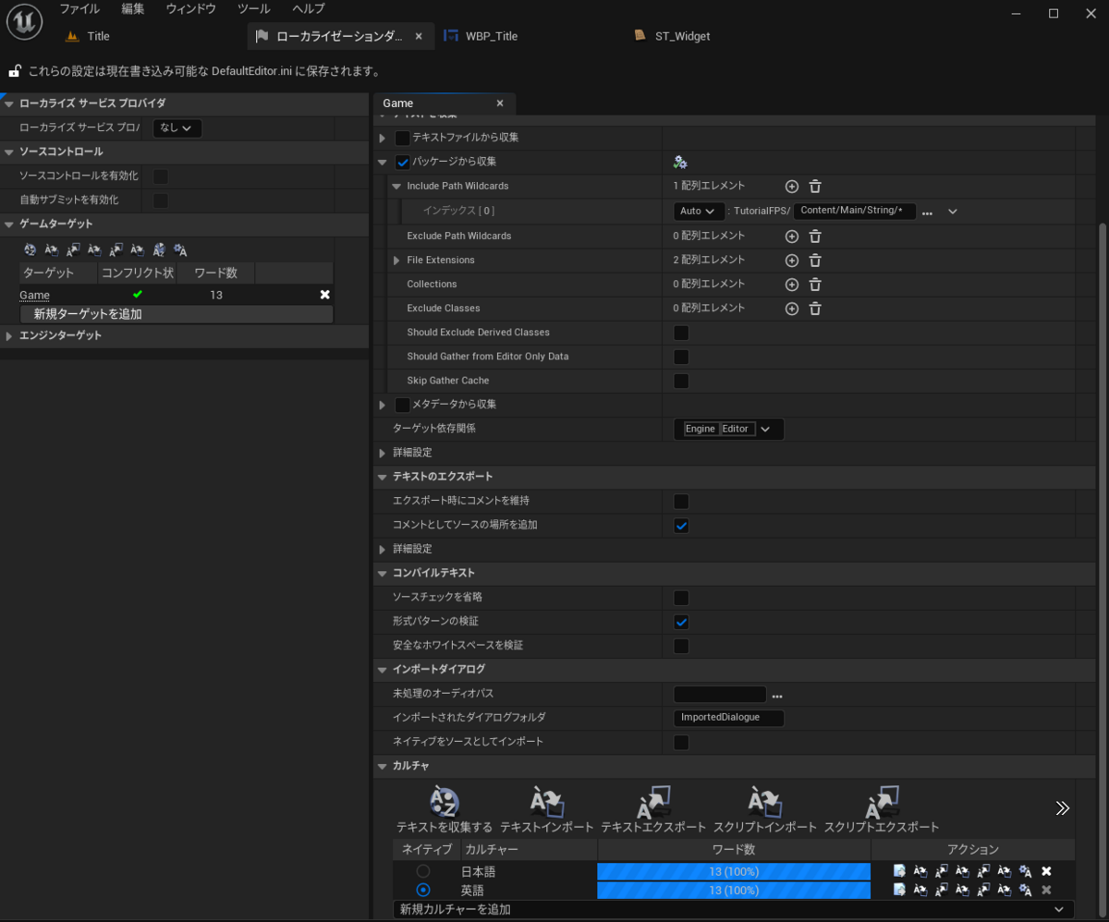This screenshot has width=1109, height=922.
Task: Toggle 形式パターンの検証 checkbox
Action: pos(681,622)
